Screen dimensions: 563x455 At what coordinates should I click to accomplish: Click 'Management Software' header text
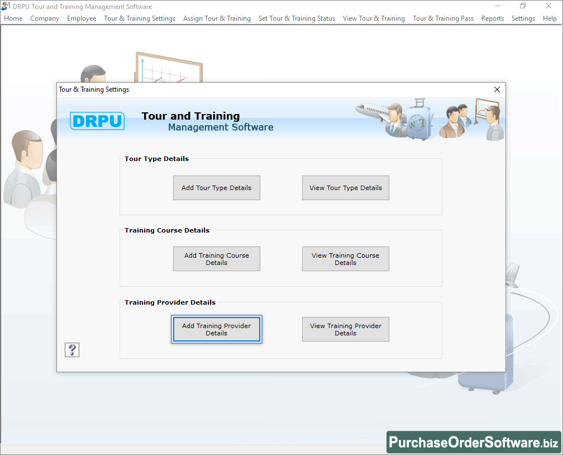point(221,127)
